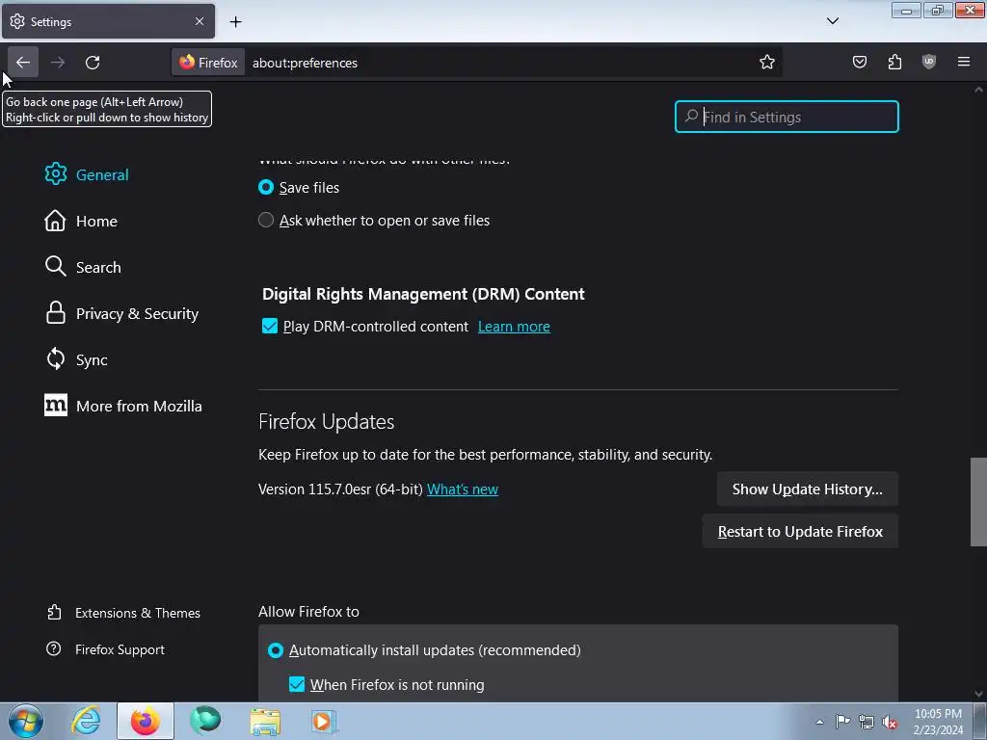This screenshot has width=987, height=740.
Task: Click the Firefox taskbar icon
Action: coord(145,721)
